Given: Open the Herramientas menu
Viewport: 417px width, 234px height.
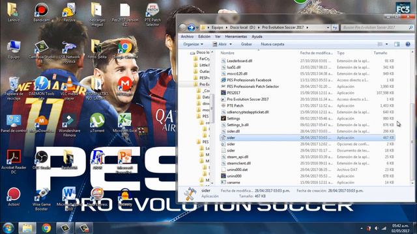Looking at the screenshot, I should [x=236, y=36].
